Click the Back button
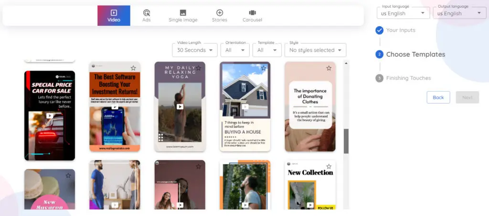 pos(438,97)
